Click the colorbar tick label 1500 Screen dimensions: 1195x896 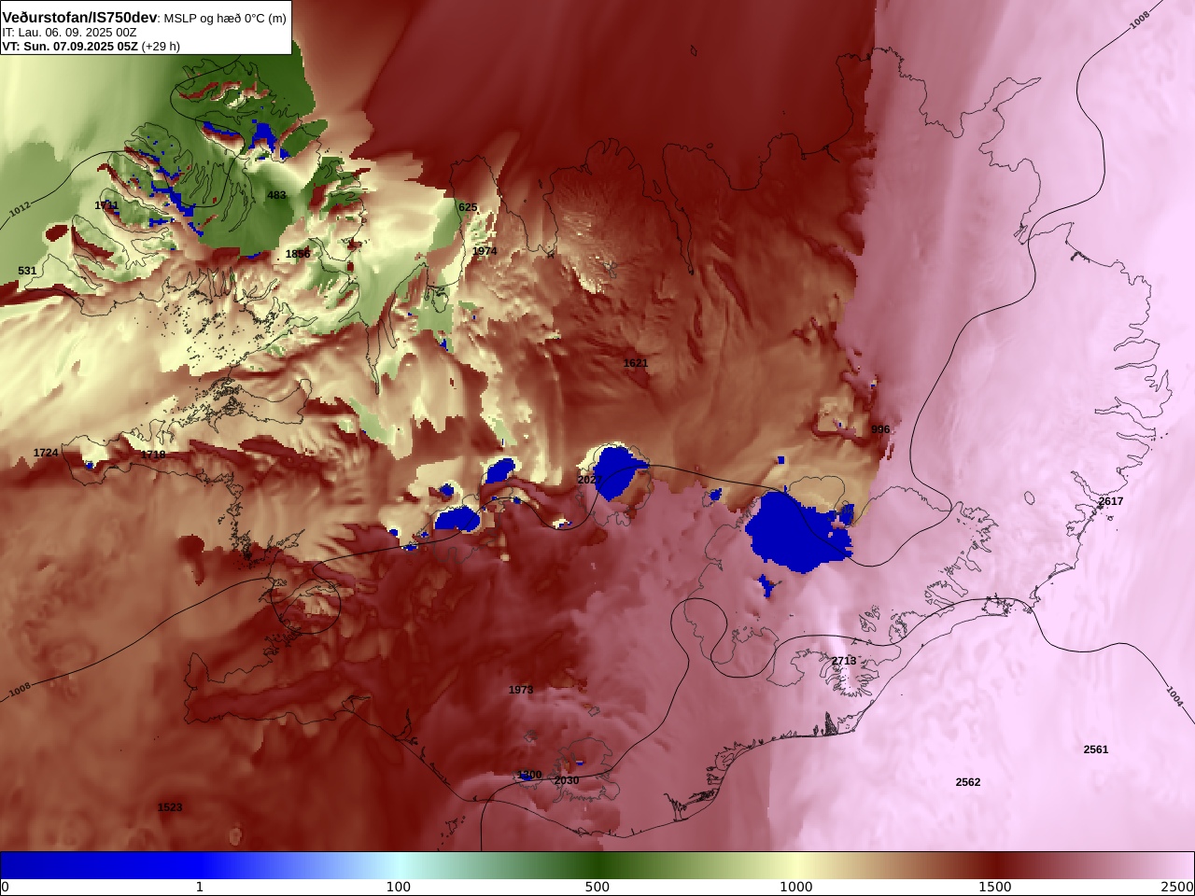point(995,887)
